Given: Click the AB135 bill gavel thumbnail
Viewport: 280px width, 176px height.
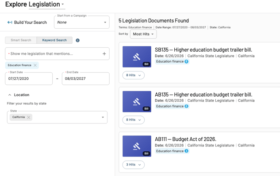Looking at the screenshot, I should click(137, 101).
